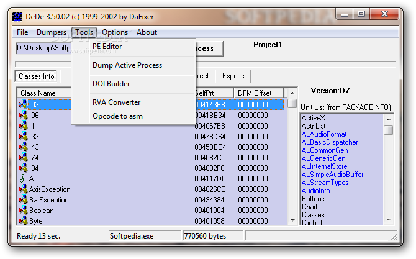Select ActiveX in the unit list
Screen dimensions: 416x259
point(314,118)
